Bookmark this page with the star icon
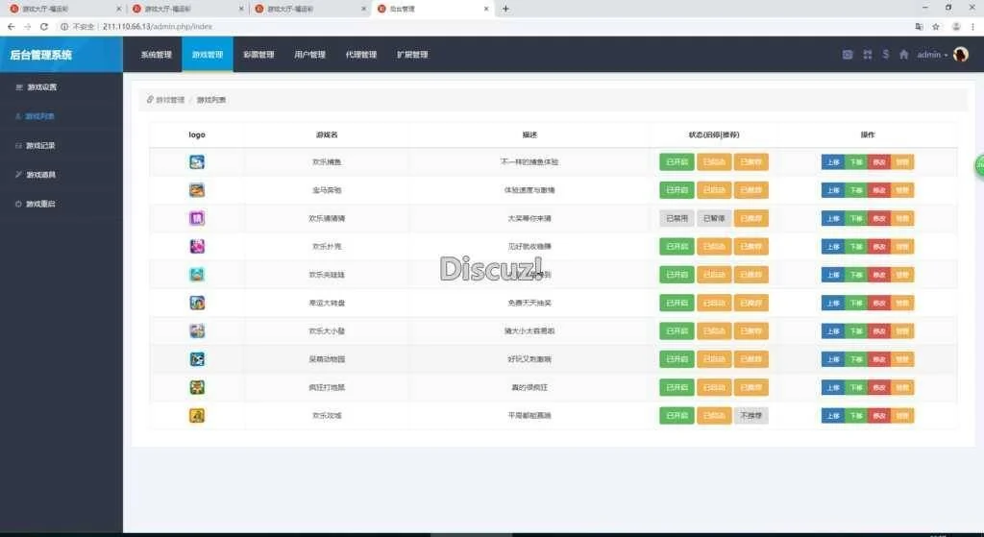 click(935, 26)
